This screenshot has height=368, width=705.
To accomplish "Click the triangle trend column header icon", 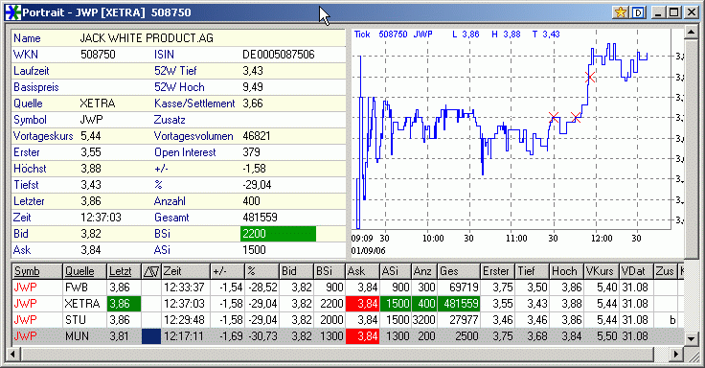I will tap(151, 271).
